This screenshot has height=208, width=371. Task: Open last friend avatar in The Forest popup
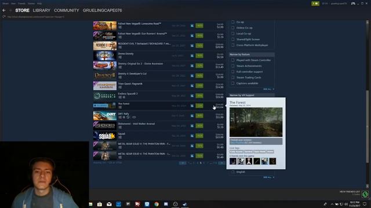tap(272, 161)
